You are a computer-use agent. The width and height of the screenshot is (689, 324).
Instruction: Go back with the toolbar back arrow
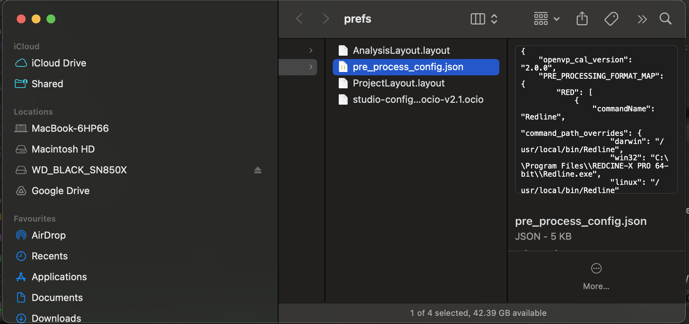pos(299,19)
